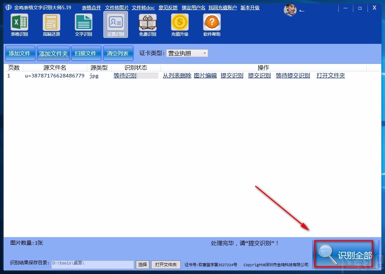
Task: Click 清空列表 to clear the list
Action: click(118, 53)
